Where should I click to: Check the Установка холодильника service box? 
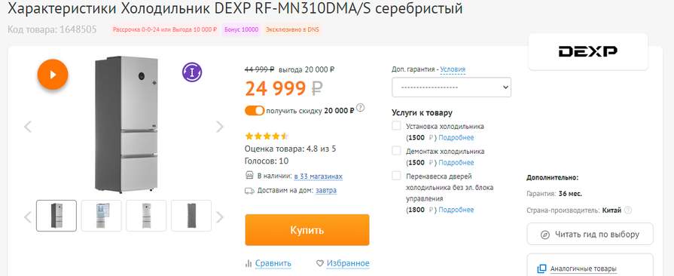[396, 126]
